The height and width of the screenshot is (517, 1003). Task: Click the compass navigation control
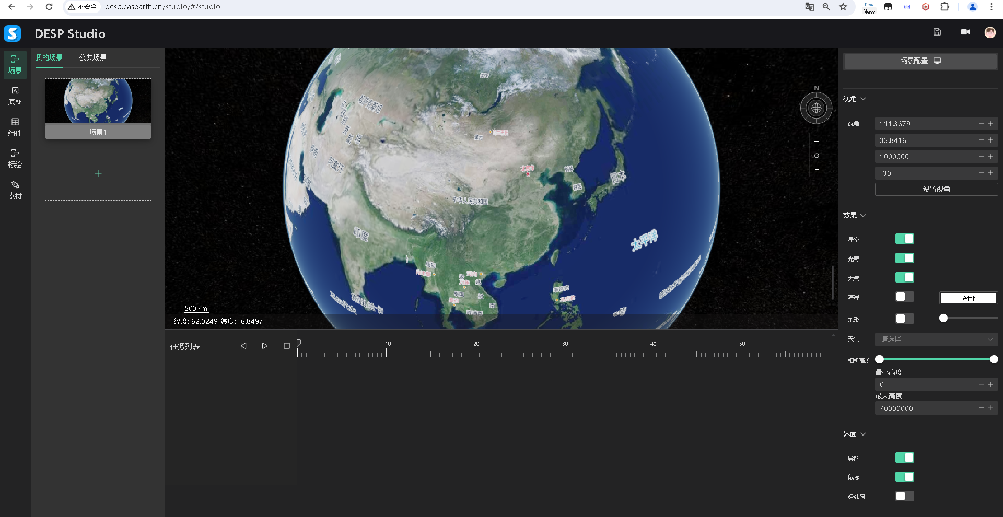tap(816, 108)
